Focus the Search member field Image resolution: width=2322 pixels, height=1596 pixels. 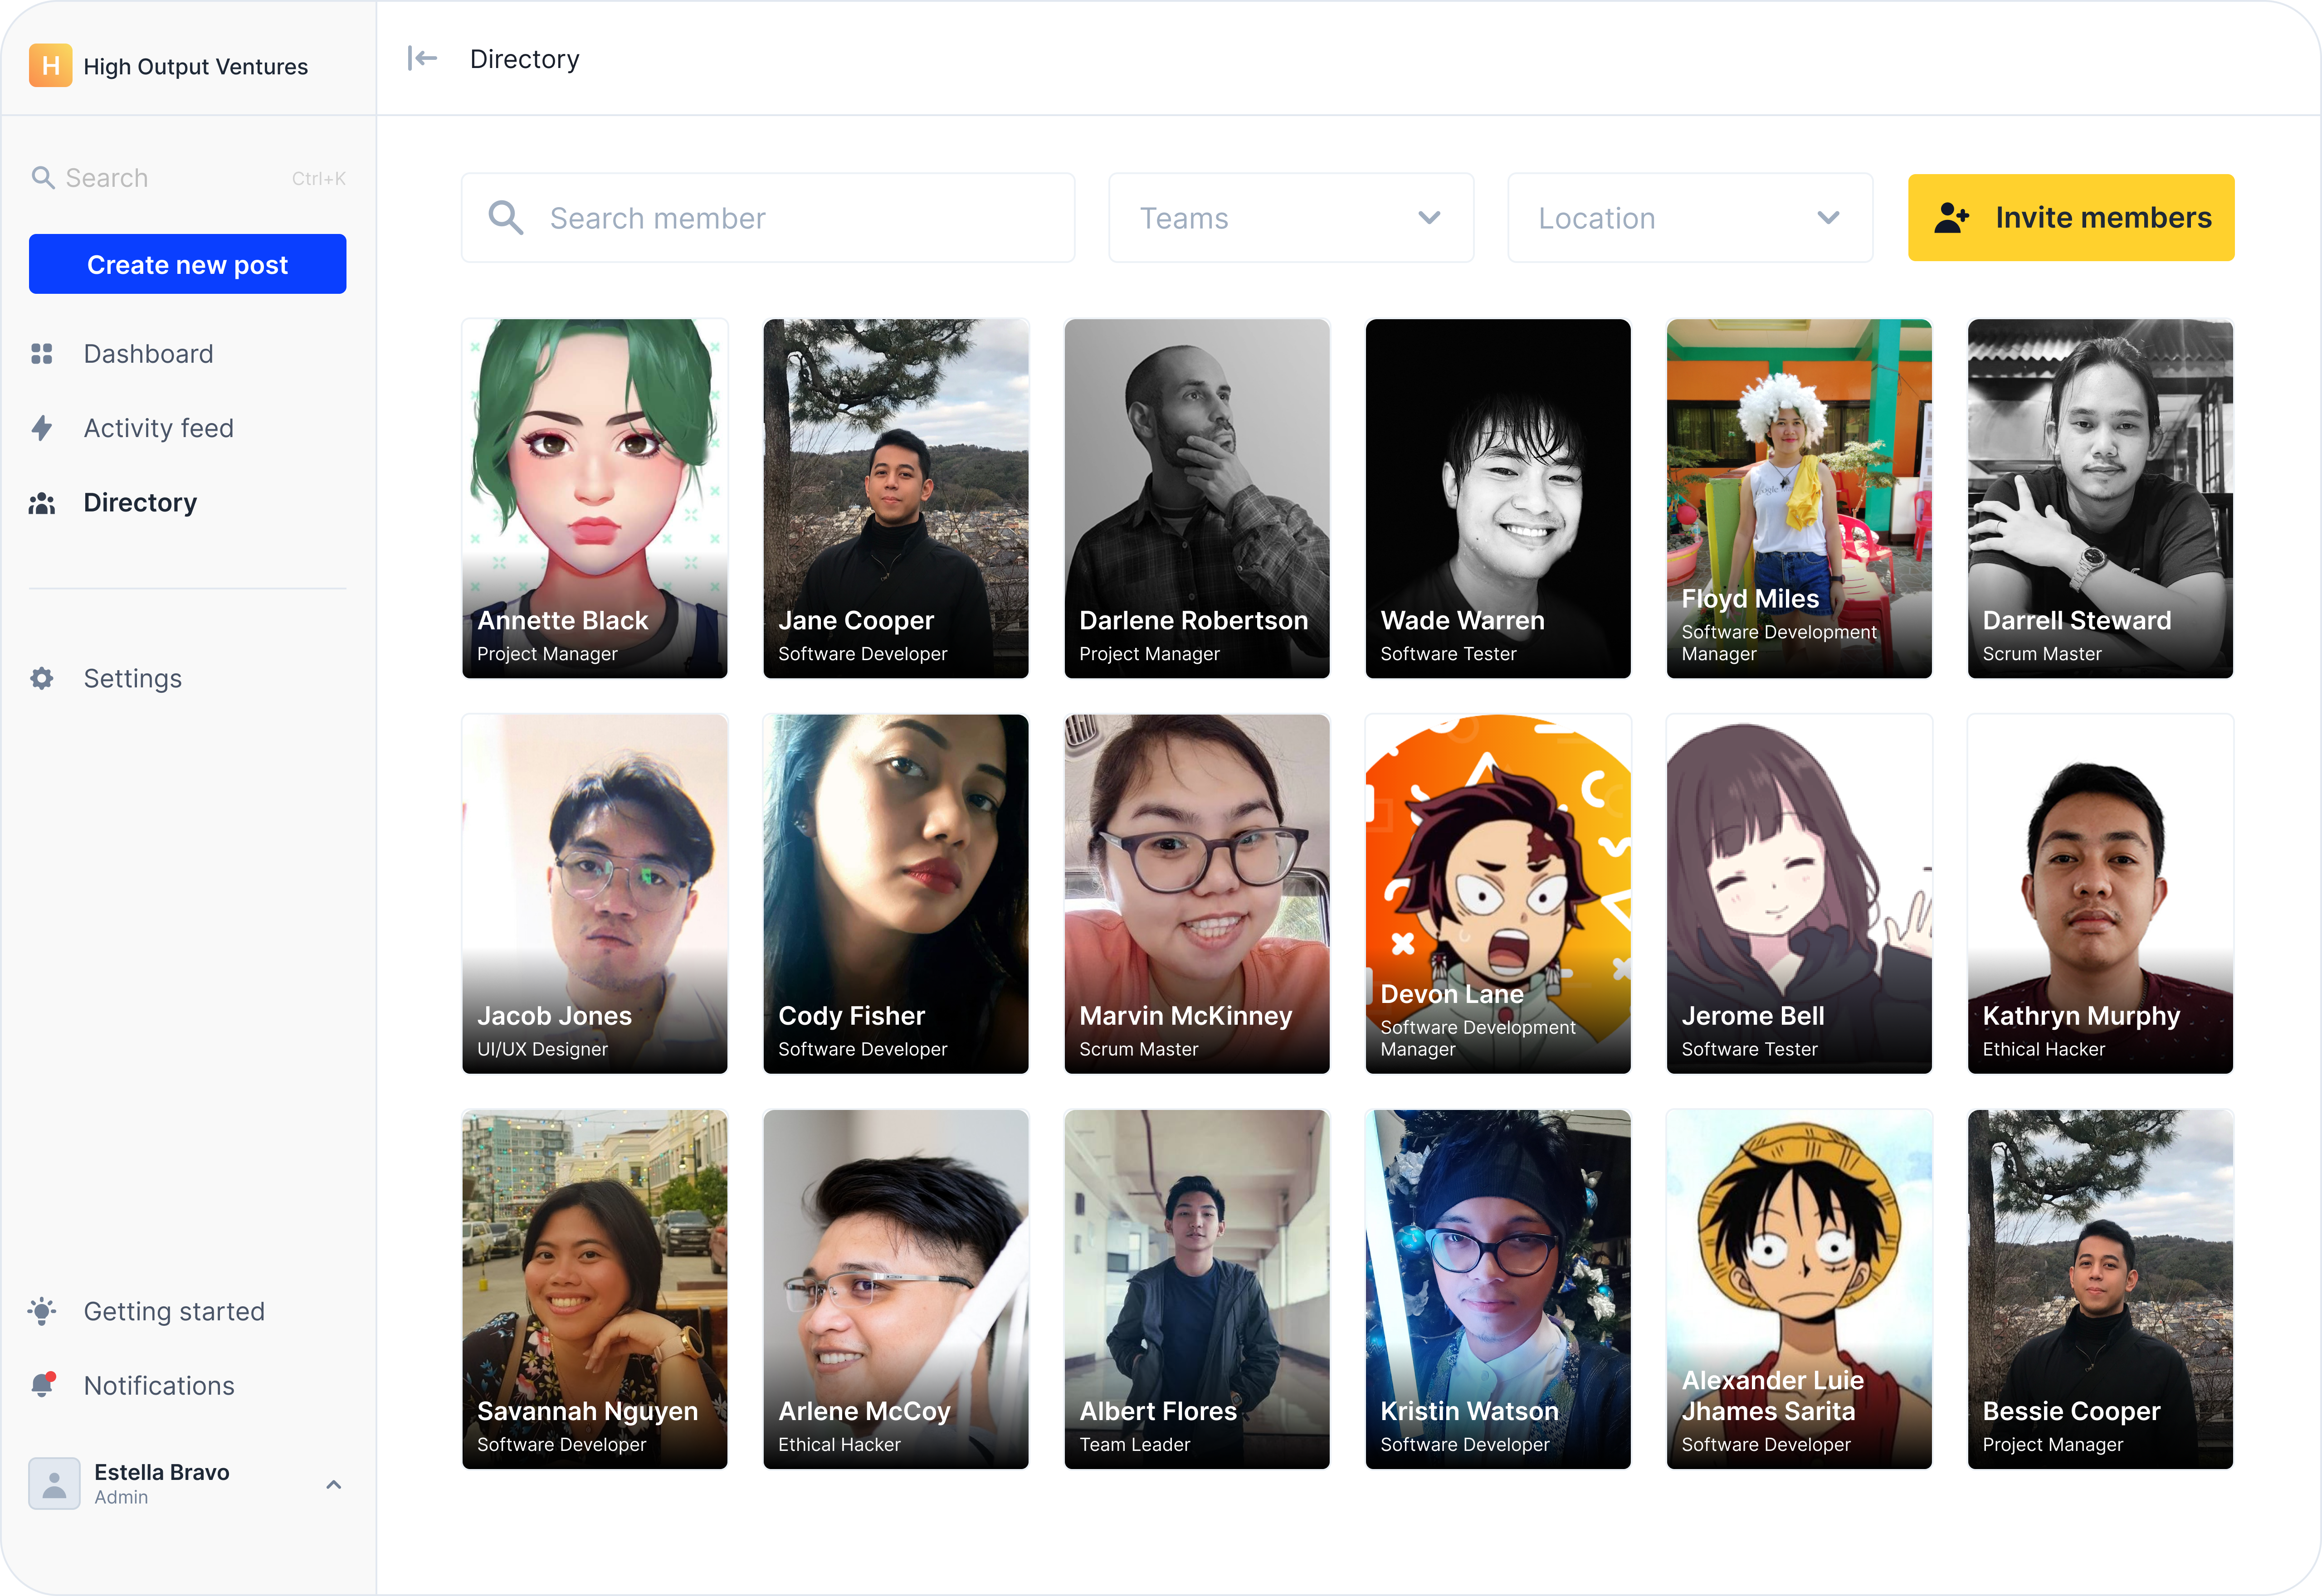768,218
